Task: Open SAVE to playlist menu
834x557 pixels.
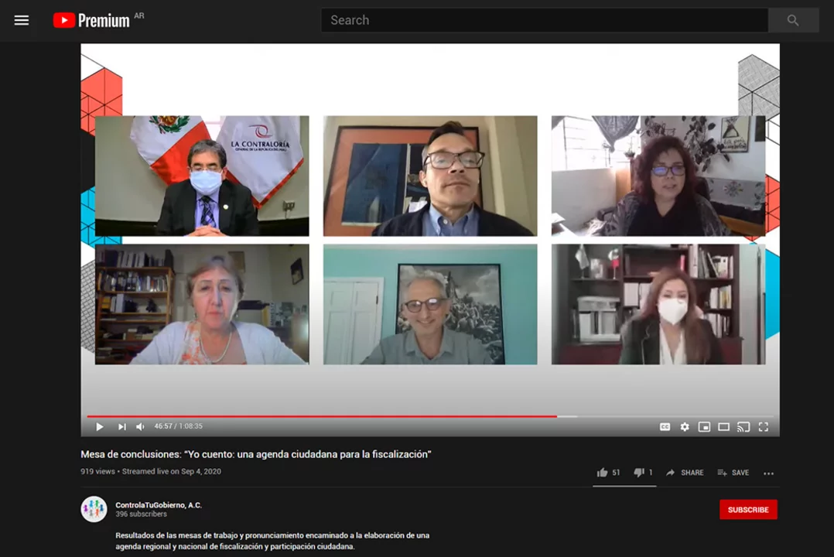Action: click(733, 473)
